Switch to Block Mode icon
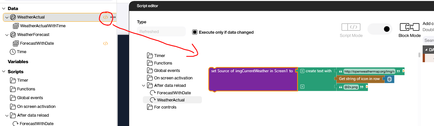This screenshot has height=126, width=434. pos(409,27)
